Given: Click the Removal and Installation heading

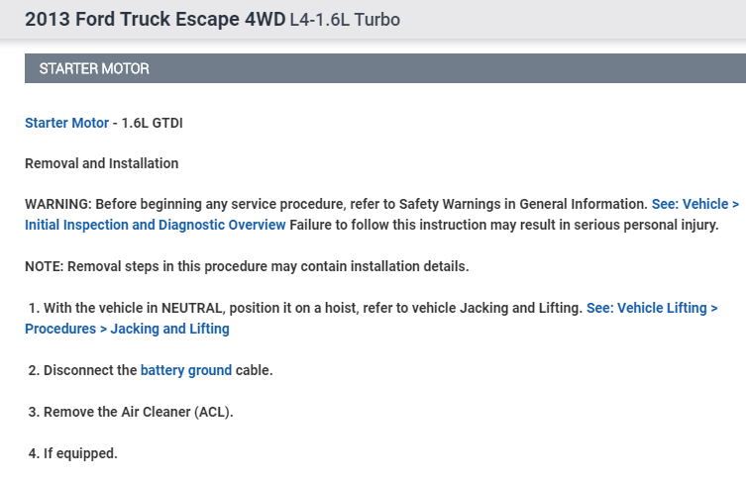Looking at the screenshot, I should click(x=101, y=163).
